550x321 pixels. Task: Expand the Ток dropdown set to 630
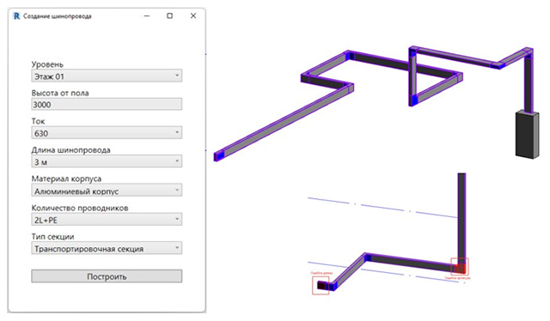(107, 133)
